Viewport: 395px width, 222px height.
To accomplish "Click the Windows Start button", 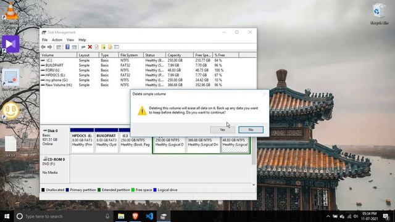I will pos(7,216).
